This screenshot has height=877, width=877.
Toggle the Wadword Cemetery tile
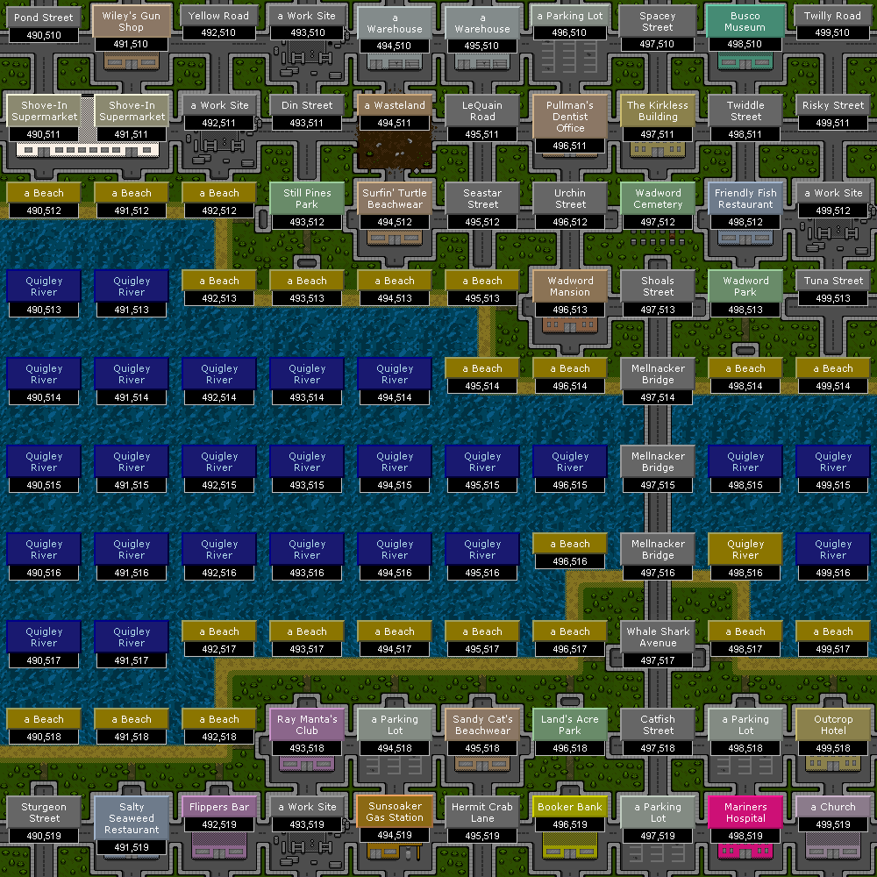tap(658, 198)
